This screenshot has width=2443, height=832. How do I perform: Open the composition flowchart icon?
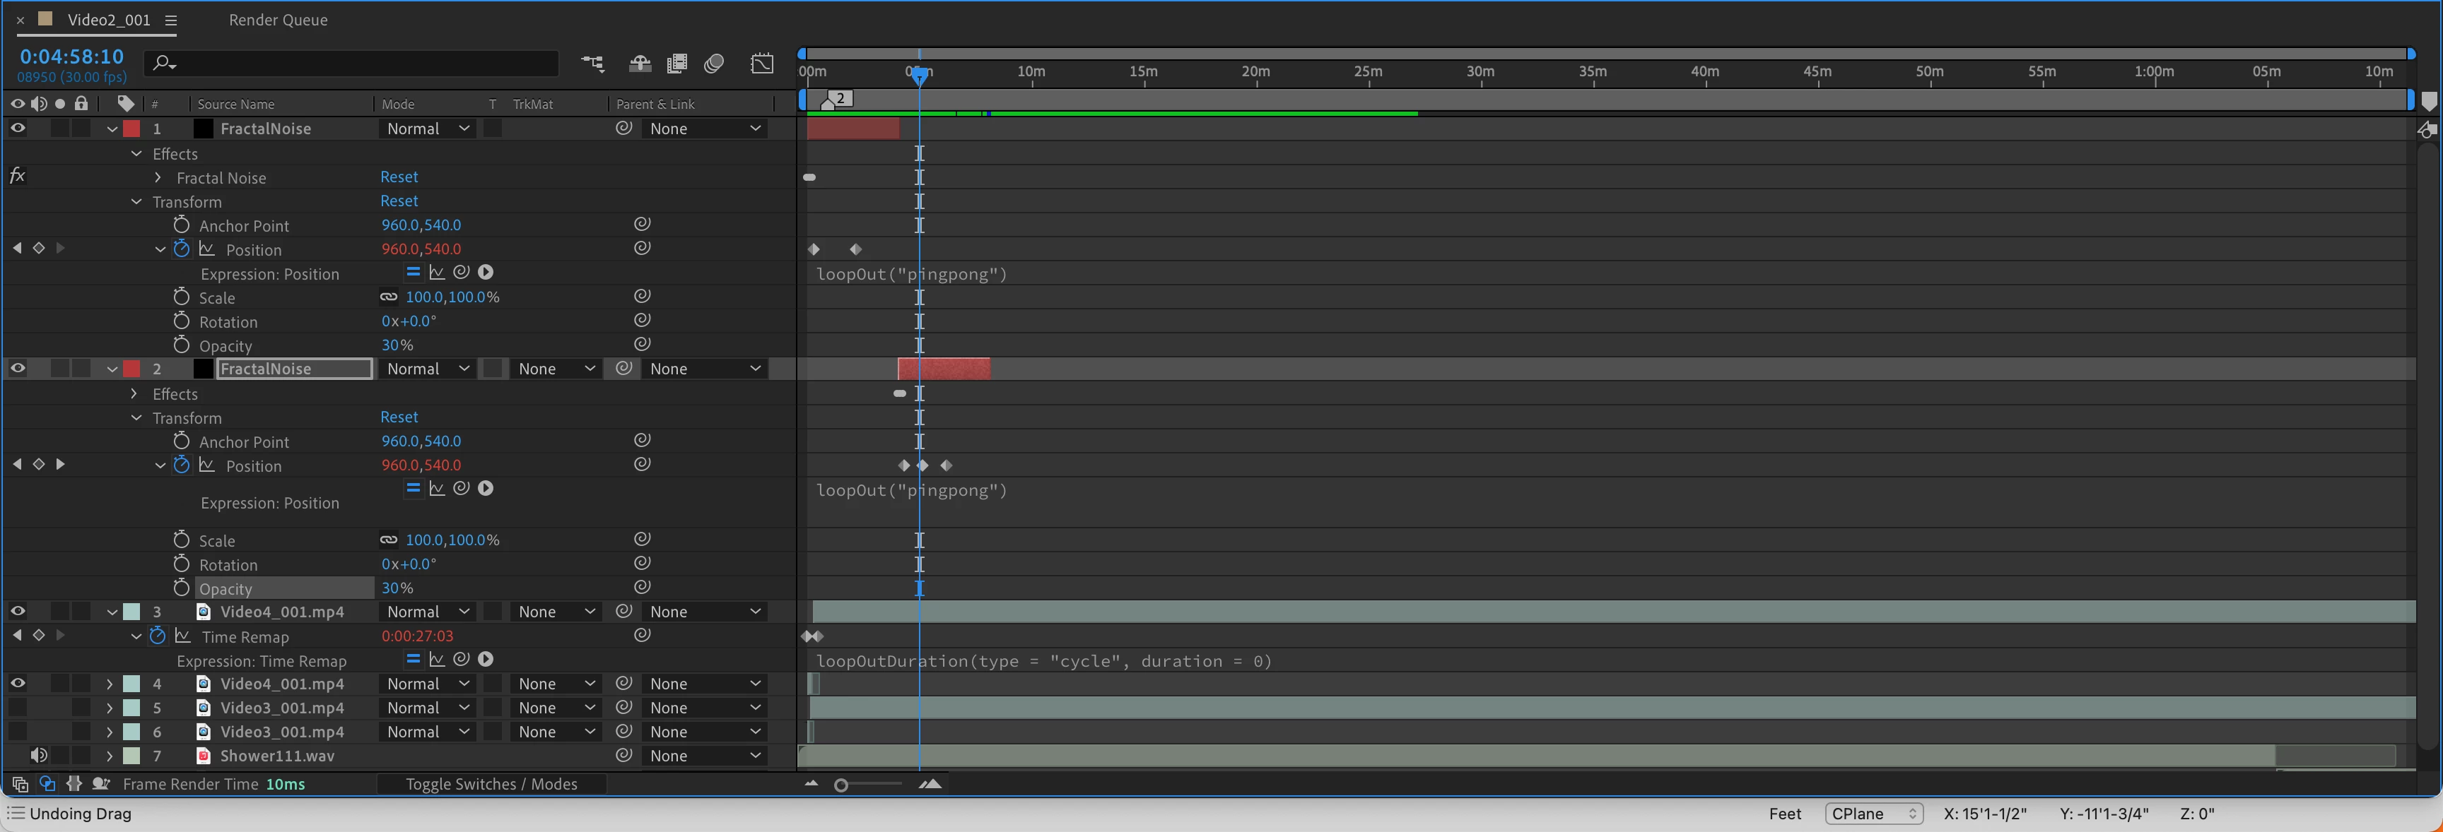click(x=593, y=64)
